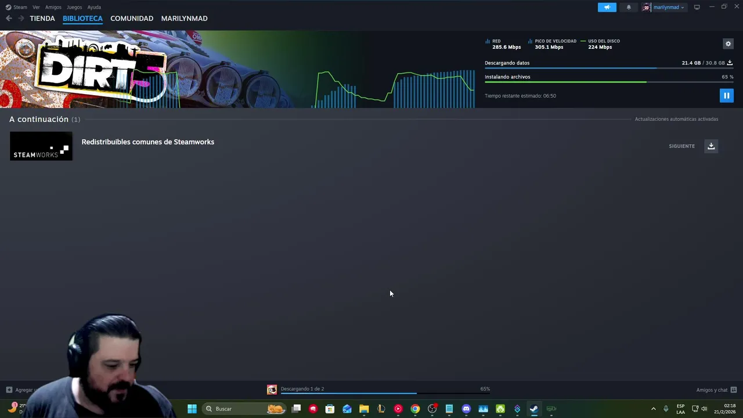This screenshot has width=743, height=418.
Task: Open the ESP LAA language switcher
Action: pyautogui.click(x=680, y=409)
